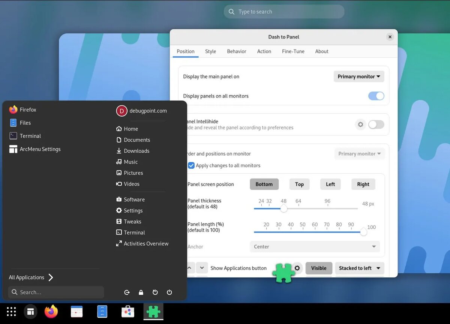The height and width of the screenshot is (324, 450).
Task: Open ArcMenu Settings from pinned apps
Action: click(x=35, y=149)
